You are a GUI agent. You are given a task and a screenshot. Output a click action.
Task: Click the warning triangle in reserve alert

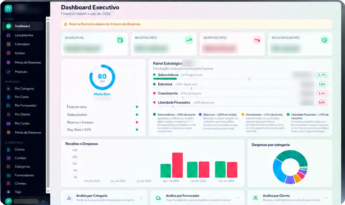(65, 24)
